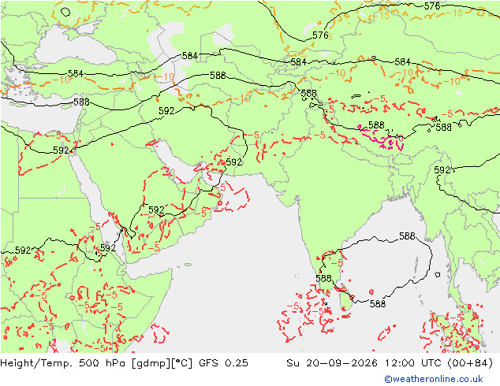The height and width of the screenshot is (386, 500).
Task: Select the GFS 0.25 model label
Action: click(223, 363)
